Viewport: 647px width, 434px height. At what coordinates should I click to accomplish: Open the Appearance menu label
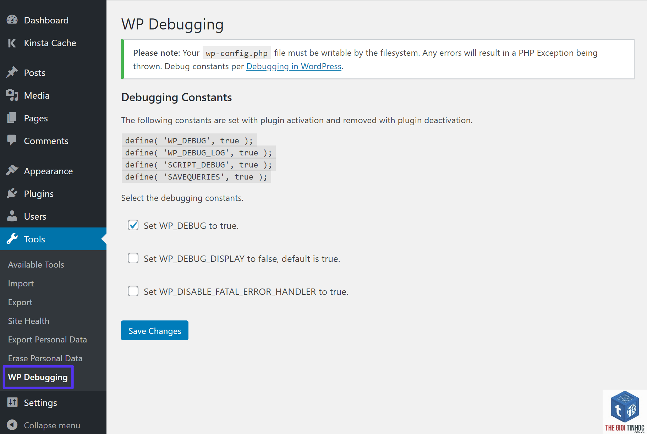tap(48, 171)
